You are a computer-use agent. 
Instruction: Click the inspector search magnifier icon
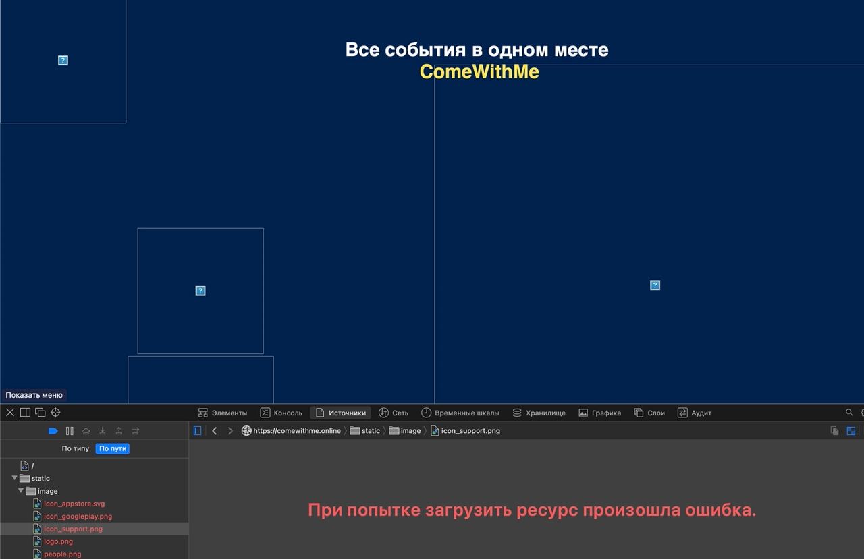click(849, 413)
